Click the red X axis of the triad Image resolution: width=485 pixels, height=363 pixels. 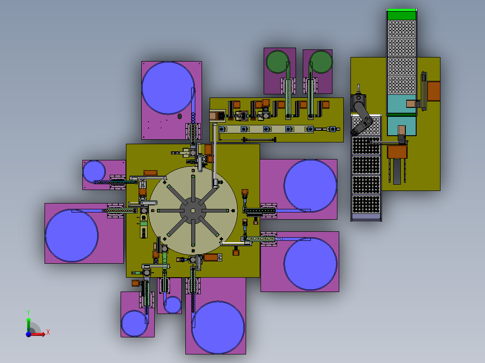pyautogui.click(x=38, y=334)
